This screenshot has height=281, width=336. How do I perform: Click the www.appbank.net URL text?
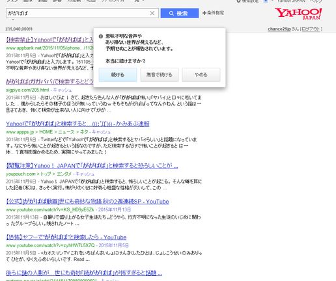49,48
